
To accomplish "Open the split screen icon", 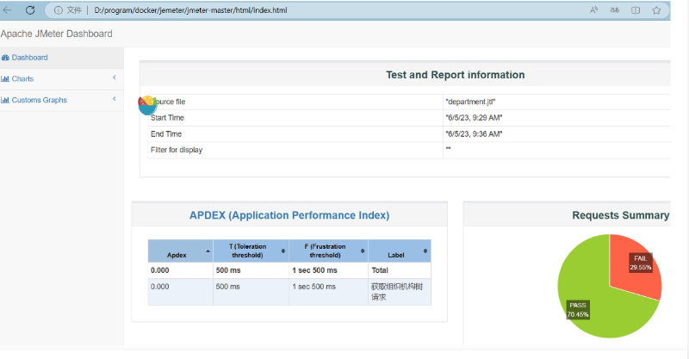I will click(x=636, y=10).
